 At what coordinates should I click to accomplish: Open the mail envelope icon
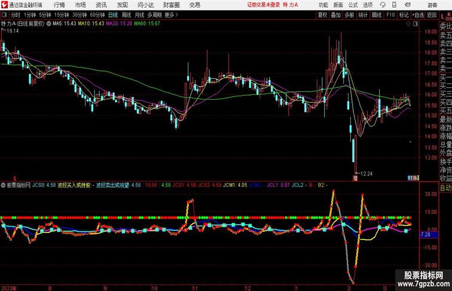click(x=408, y=5)
